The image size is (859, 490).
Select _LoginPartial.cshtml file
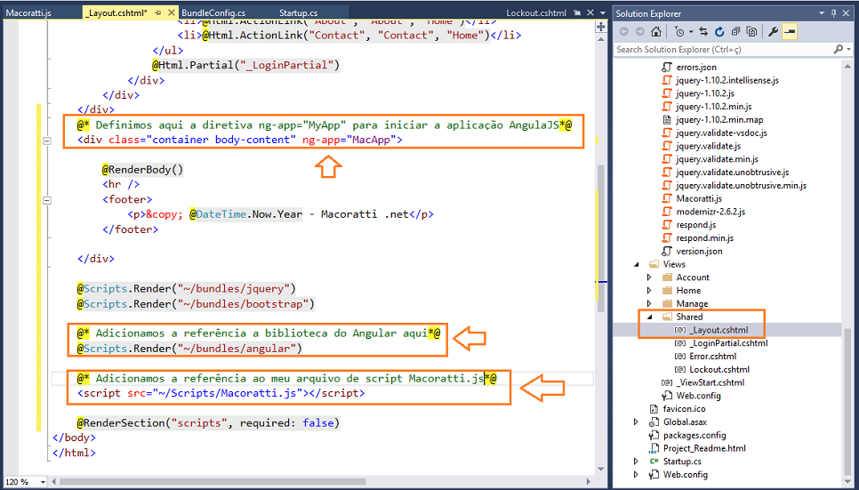(728, 343)
